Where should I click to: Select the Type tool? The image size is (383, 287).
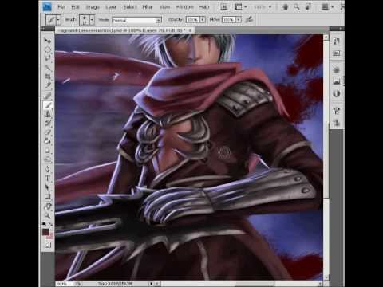47,178
